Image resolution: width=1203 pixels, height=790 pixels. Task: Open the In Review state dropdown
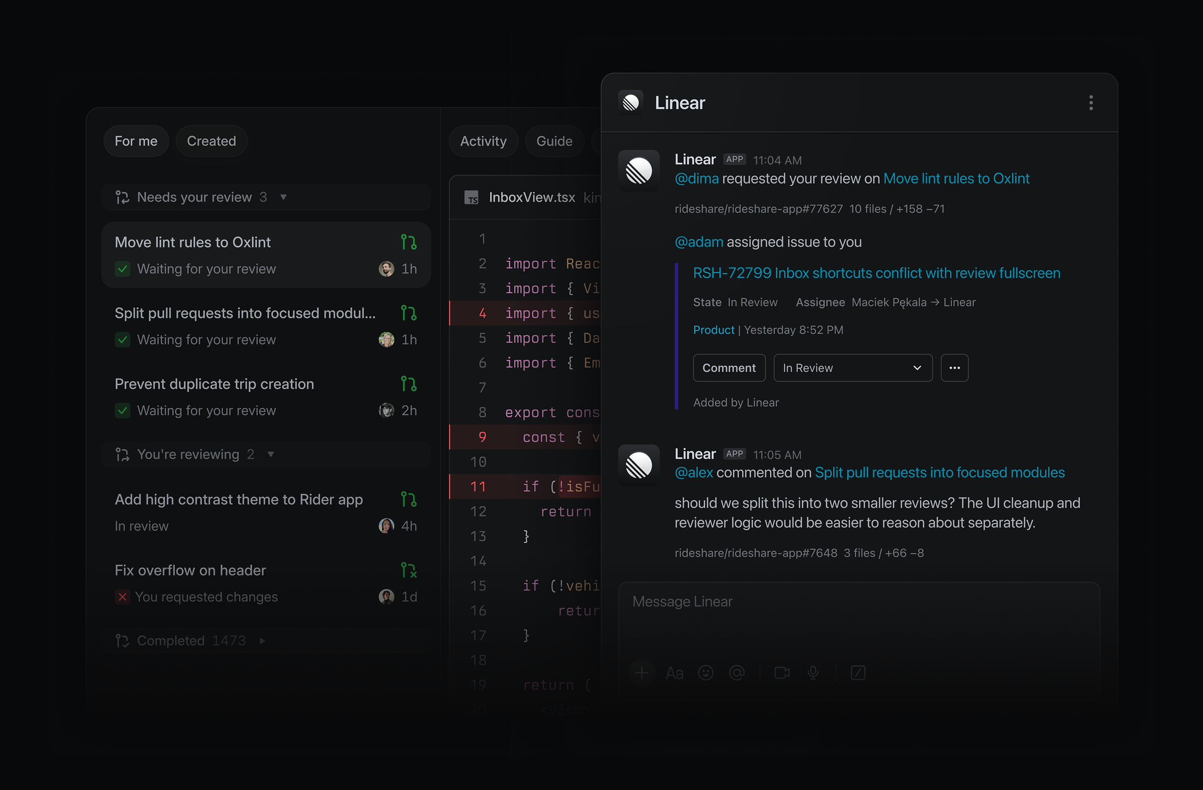(x=853, y=368)
